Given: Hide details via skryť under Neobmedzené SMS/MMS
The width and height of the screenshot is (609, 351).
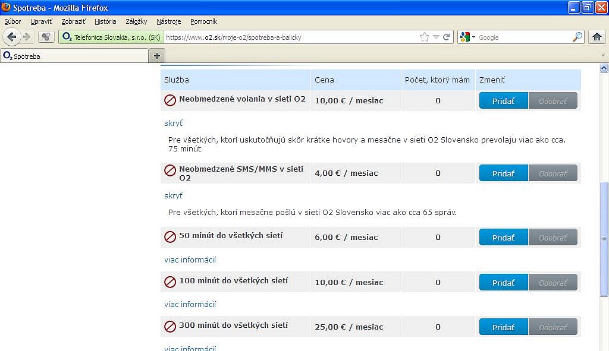Looking at the screenshot, I should 173,195.
